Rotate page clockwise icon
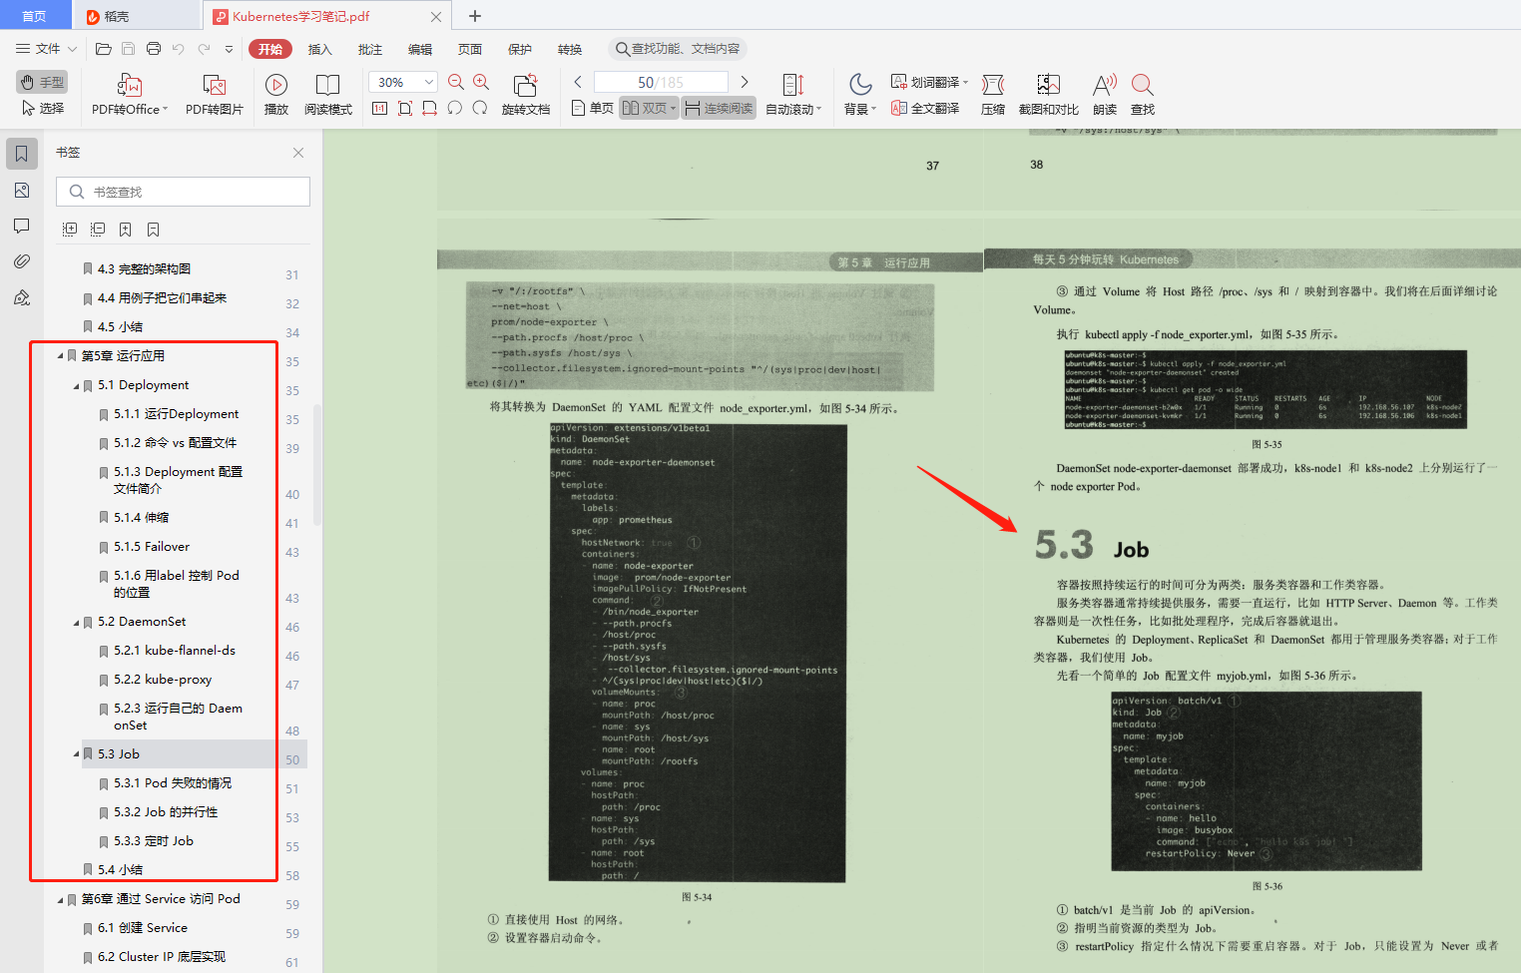 click(x=480, y=108)
